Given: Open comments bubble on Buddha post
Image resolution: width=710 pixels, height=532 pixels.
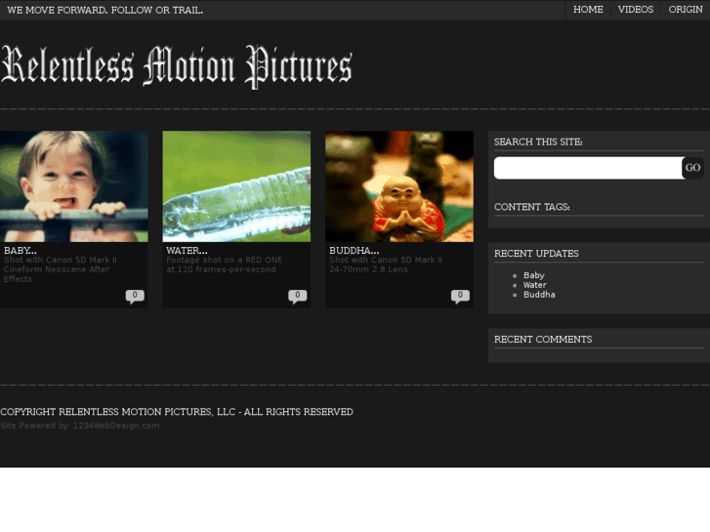Looking at the screenshot, I should tap(460, 296).
